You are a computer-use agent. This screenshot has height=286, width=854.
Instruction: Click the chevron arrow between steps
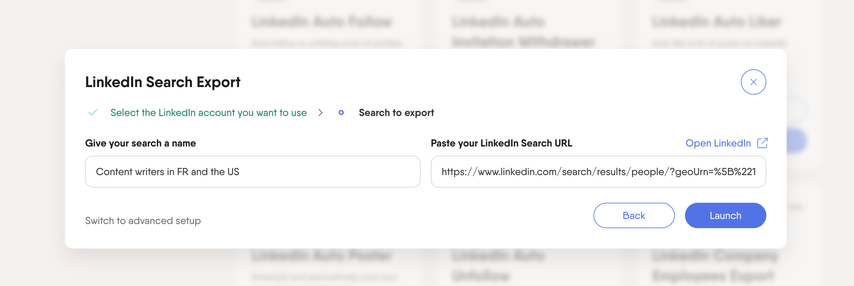[x=320, y=113]
